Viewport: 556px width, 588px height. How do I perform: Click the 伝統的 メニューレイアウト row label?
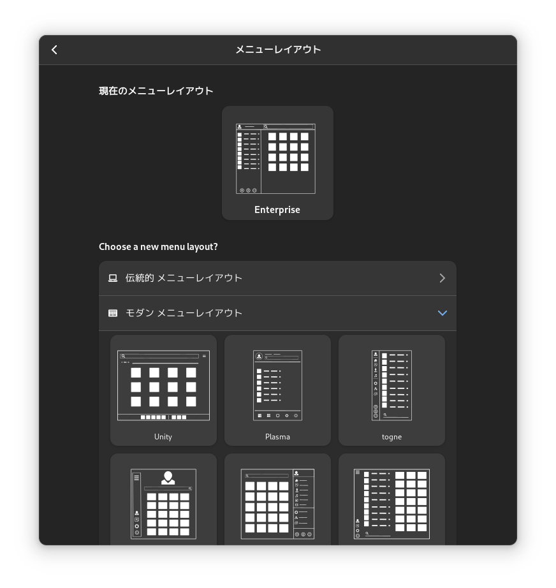pyautogui.click(x=184, y=278)
